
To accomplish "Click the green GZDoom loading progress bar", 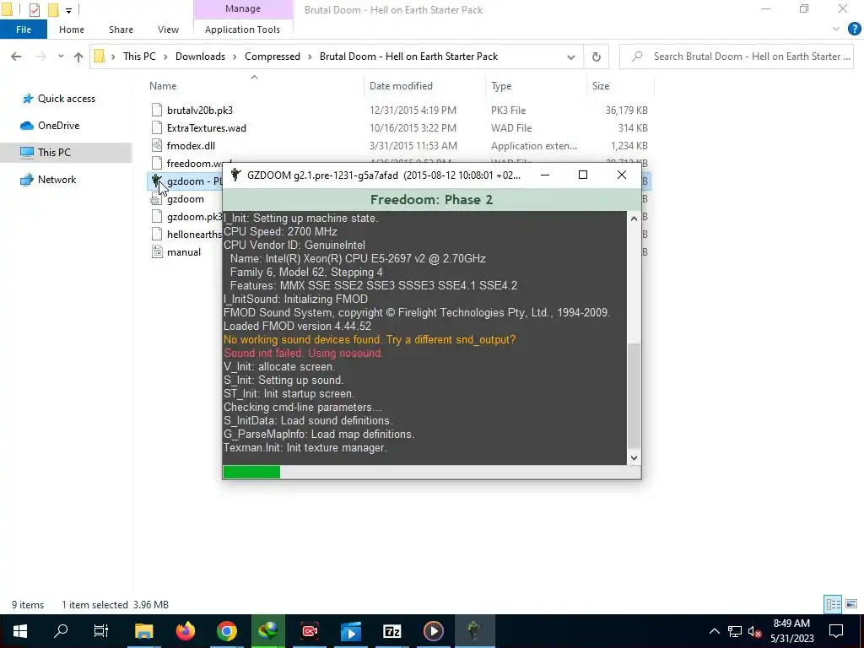I will (251, 472).
